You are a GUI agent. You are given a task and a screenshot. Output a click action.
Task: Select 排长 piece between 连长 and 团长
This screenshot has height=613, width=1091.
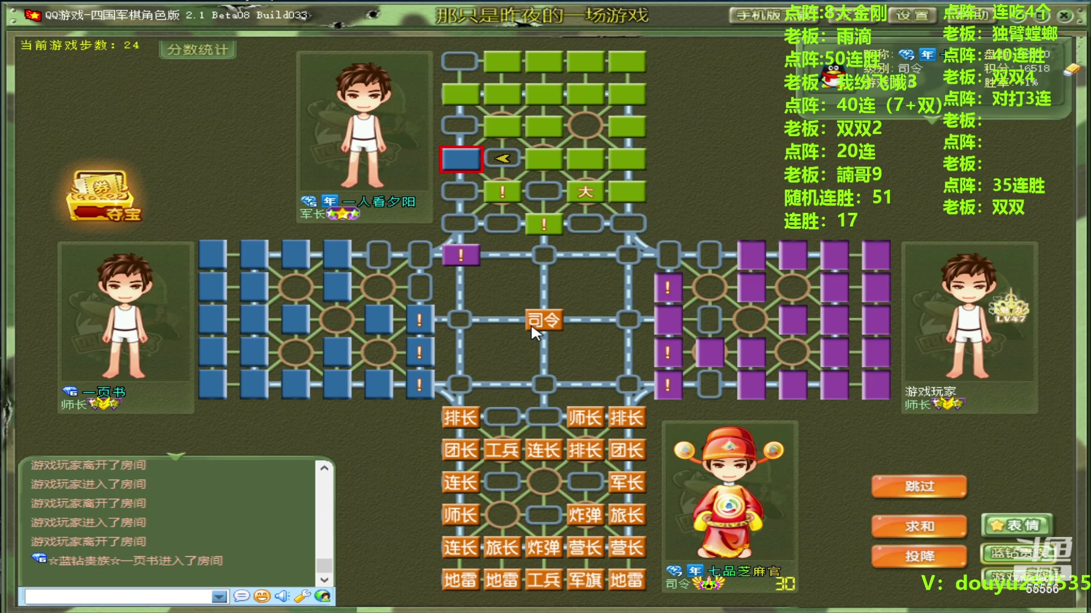(585, 451)
